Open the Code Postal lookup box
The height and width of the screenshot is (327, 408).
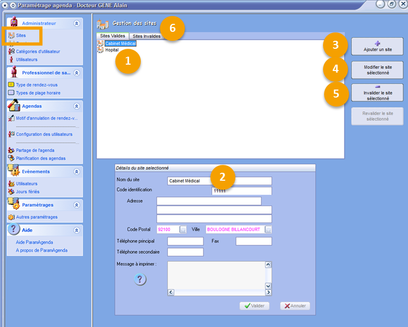[x=183, y=229]
